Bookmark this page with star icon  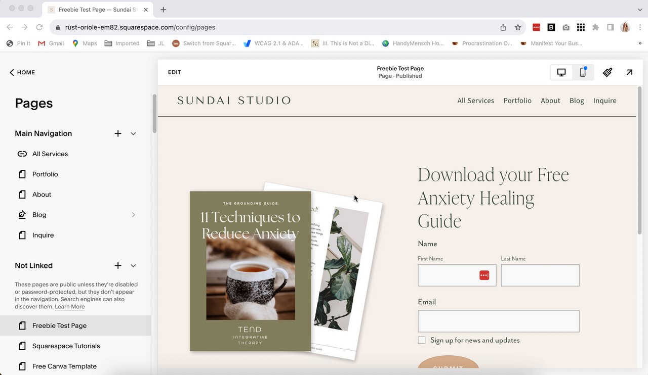pyautogui.click(x=518, y=27)
